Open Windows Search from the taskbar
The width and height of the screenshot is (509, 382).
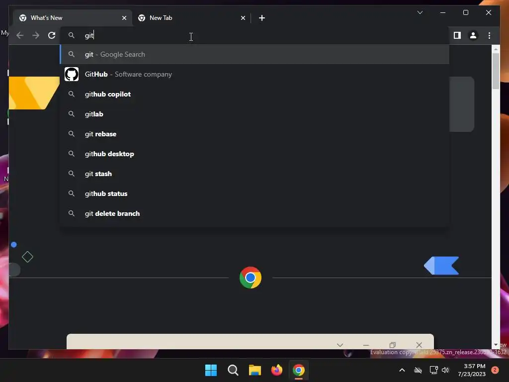[x=233, y=370]
